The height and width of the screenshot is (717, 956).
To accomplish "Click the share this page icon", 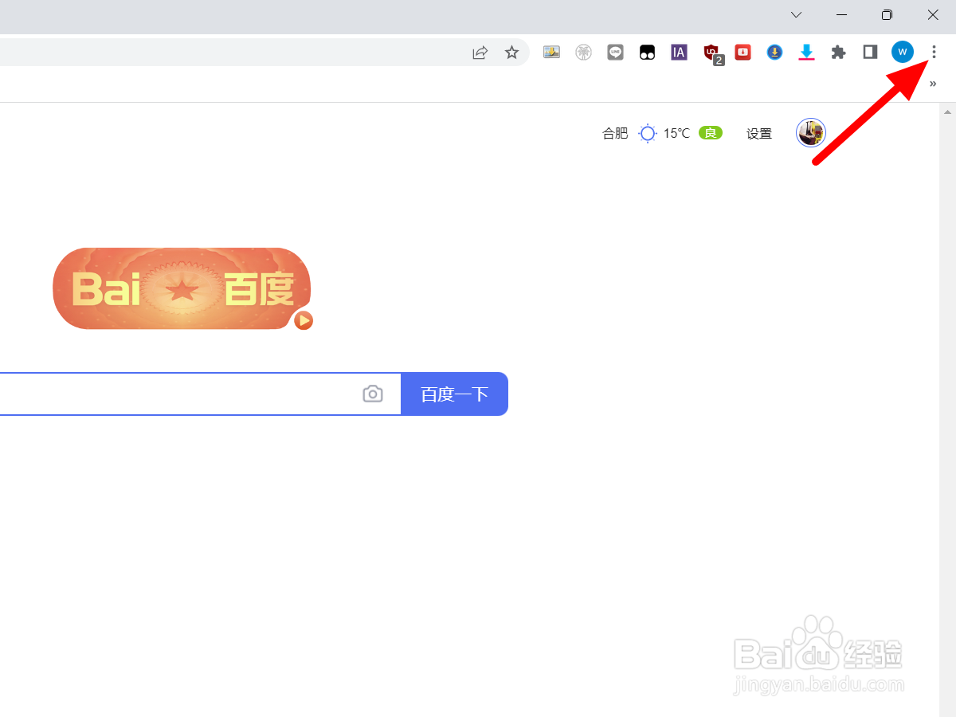I will (x=480, y=53).
